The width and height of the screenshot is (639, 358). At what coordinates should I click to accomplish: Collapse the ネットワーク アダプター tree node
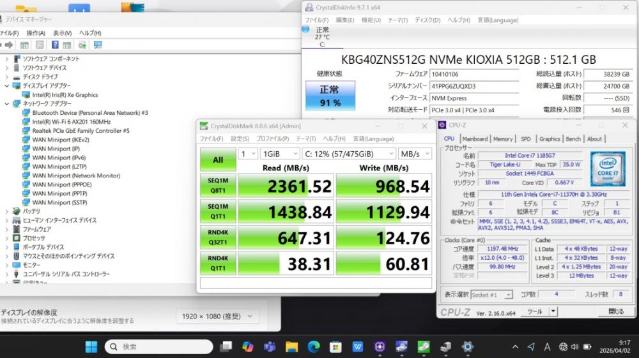point(8,103)
